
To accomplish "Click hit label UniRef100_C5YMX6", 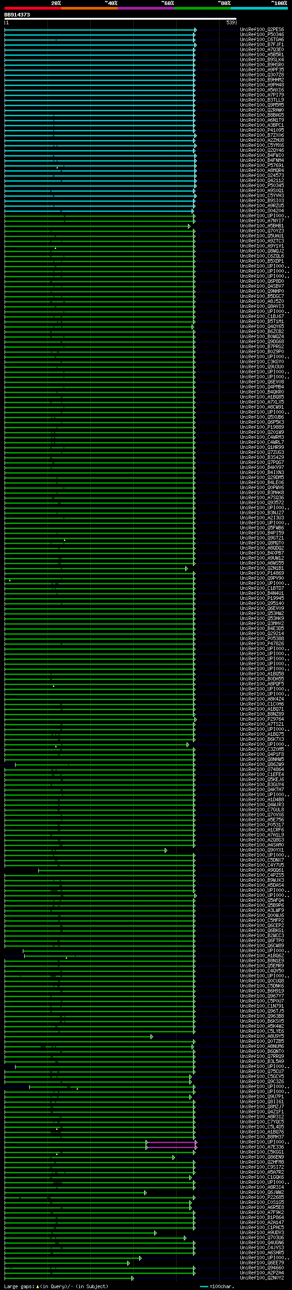I will 262,145.
